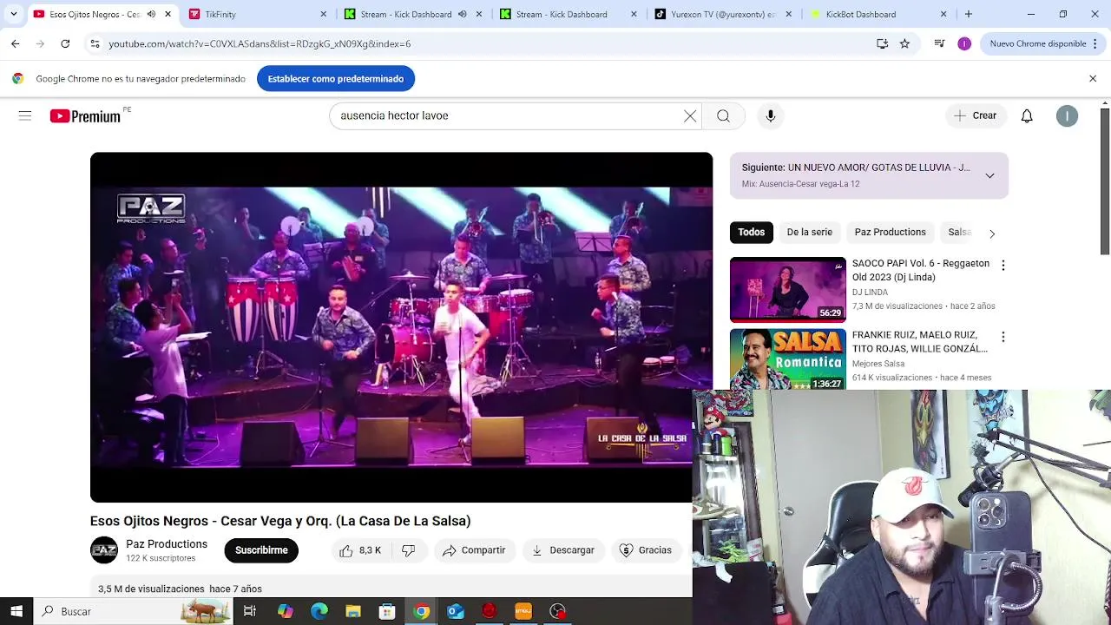Click the video player to pause
Viewport: 1111px width, 625px height.
pos(401,327)
